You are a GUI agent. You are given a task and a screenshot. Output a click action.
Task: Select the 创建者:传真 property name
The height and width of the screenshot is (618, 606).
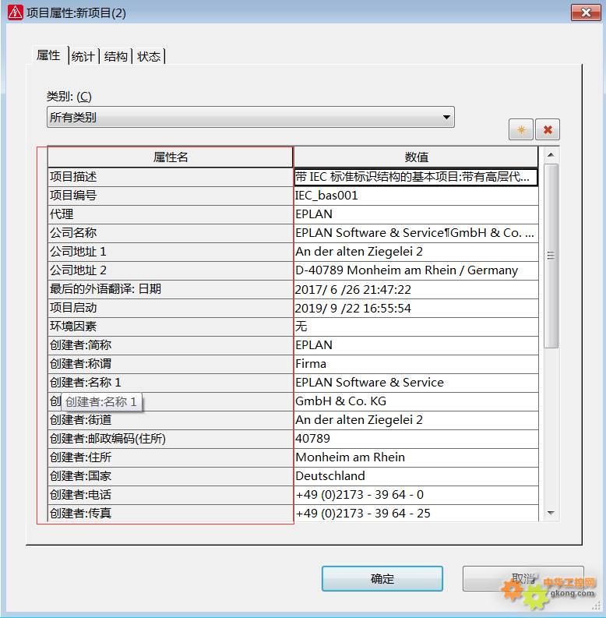(171, 513)
